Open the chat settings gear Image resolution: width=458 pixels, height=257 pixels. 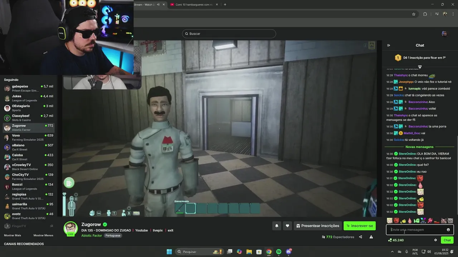[435, 240]
